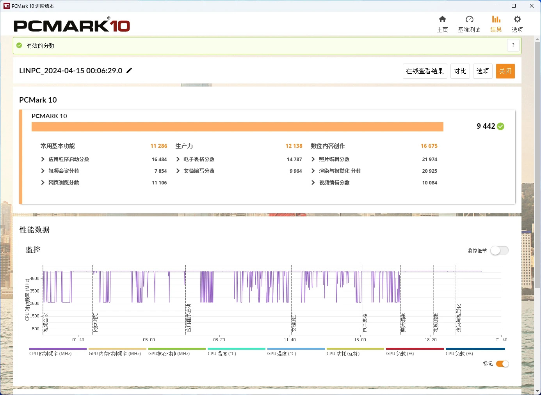
Task: Toggle the 监控细节 switch
Action: pos(500,251)
